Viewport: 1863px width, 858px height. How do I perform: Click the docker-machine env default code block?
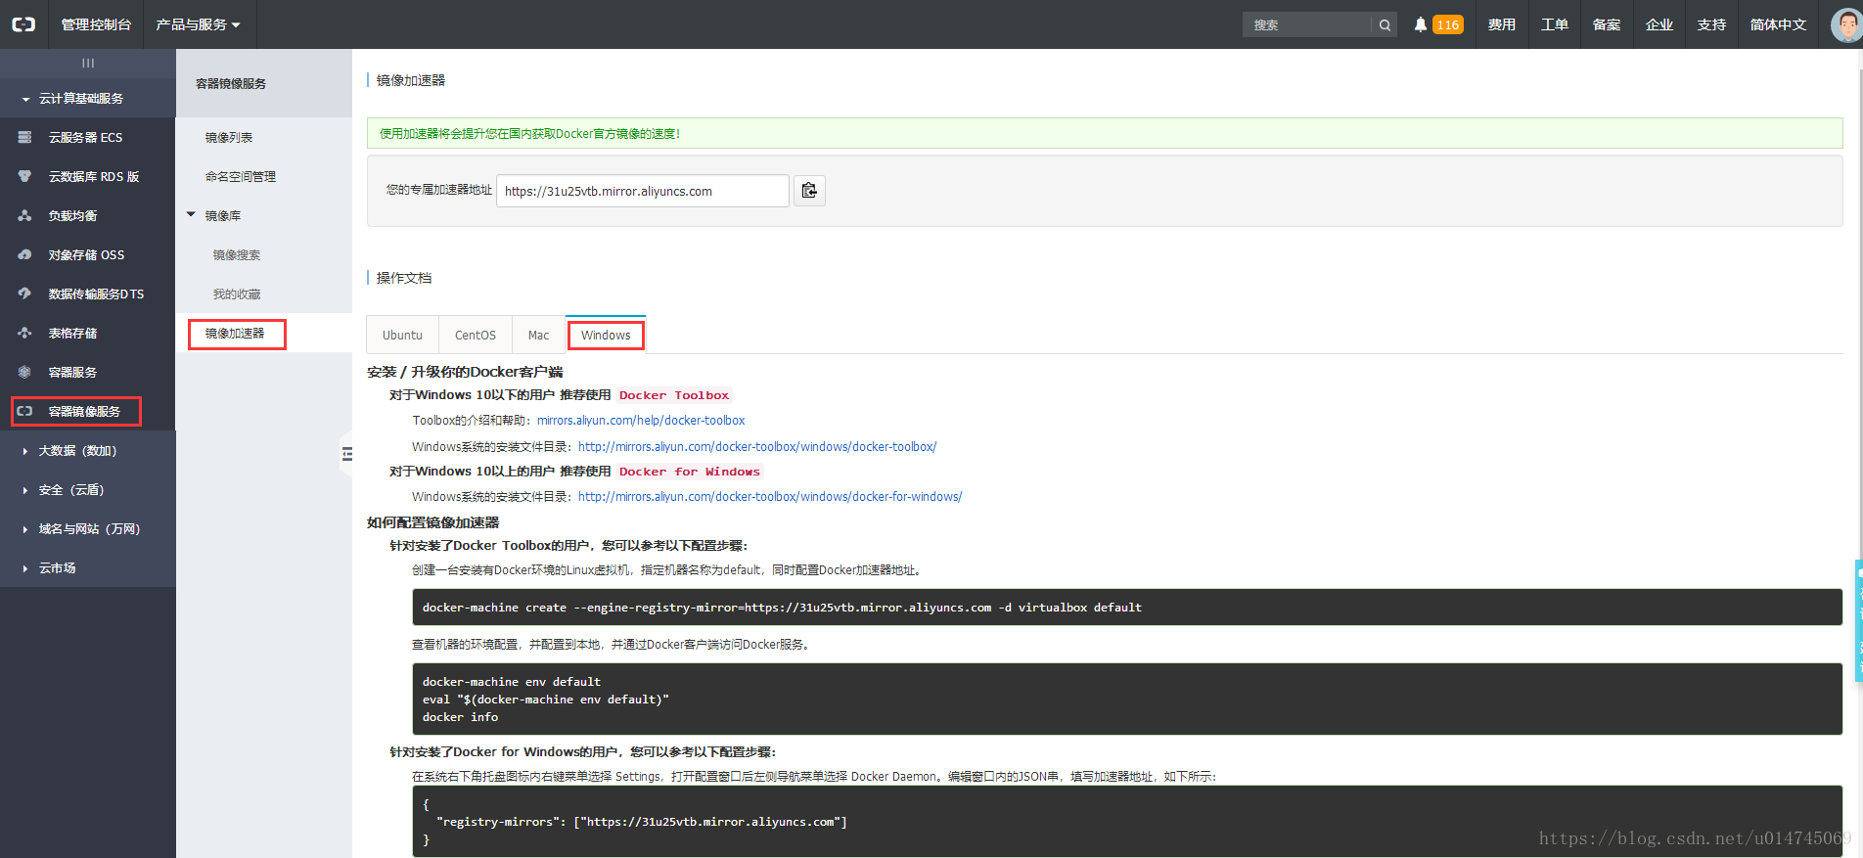pos(1127,700)
